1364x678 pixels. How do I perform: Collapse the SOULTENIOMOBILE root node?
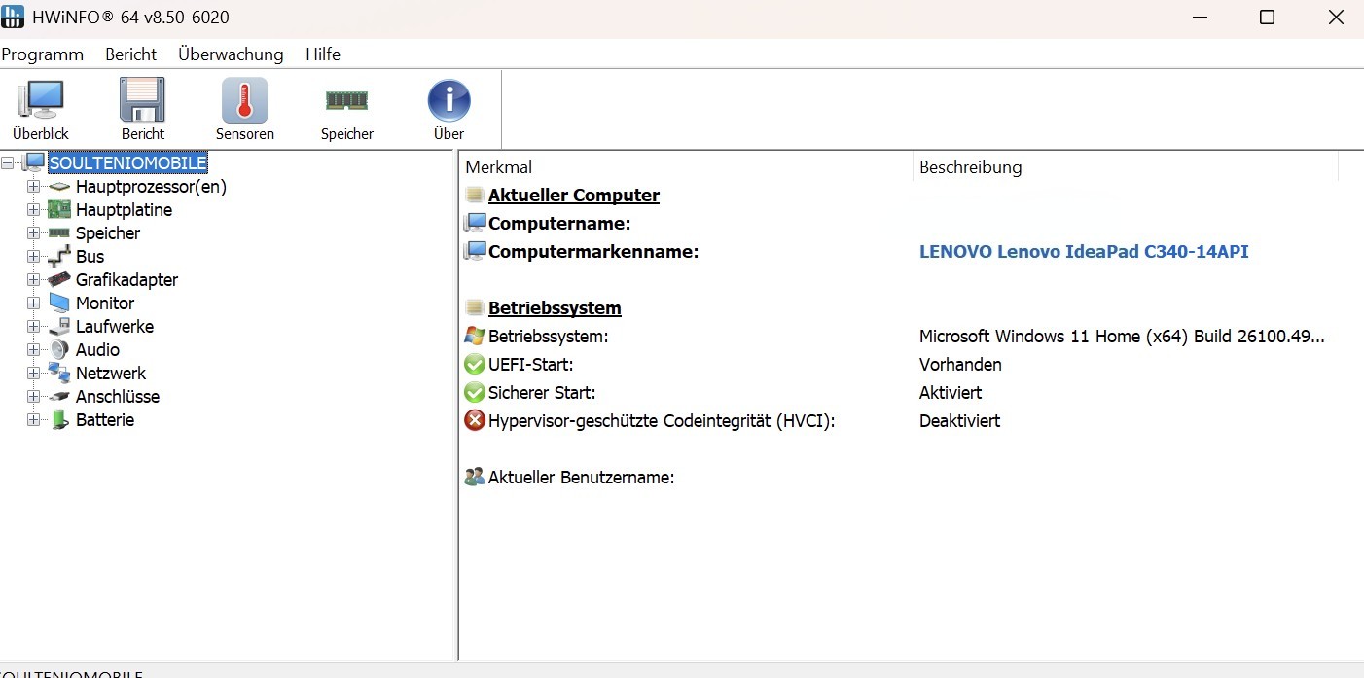click(x=8, y=162)
